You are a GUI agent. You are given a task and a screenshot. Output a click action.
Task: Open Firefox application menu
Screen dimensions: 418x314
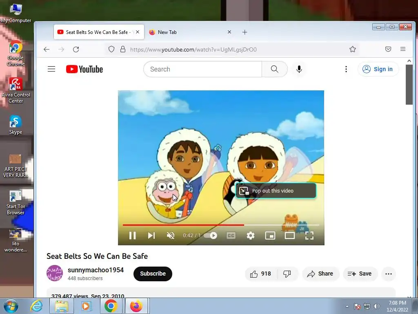[x=403, y=49]
